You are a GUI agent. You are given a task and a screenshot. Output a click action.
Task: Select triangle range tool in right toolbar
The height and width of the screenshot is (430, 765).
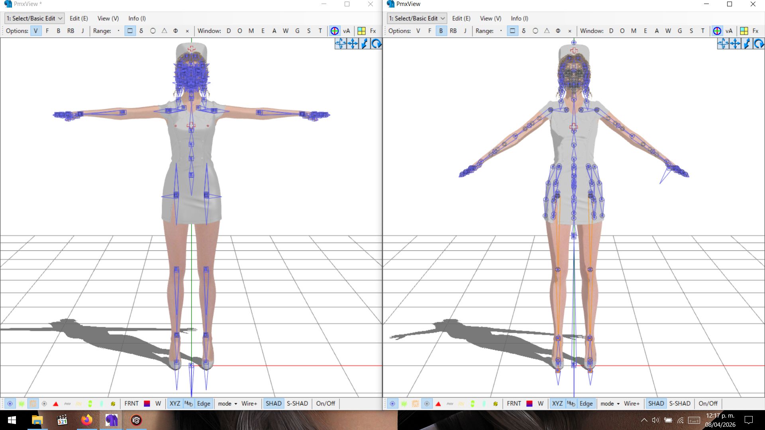point(547,31)
